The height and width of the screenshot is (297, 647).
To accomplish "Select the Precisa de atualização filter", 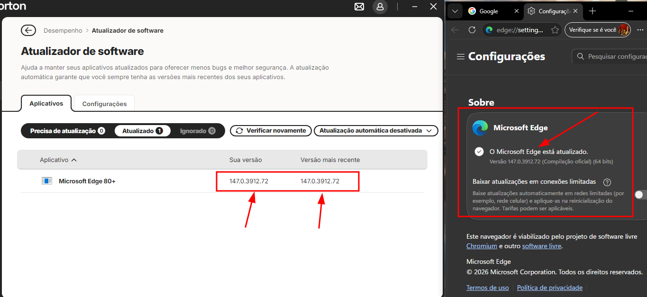I will [x=67, y=131].
